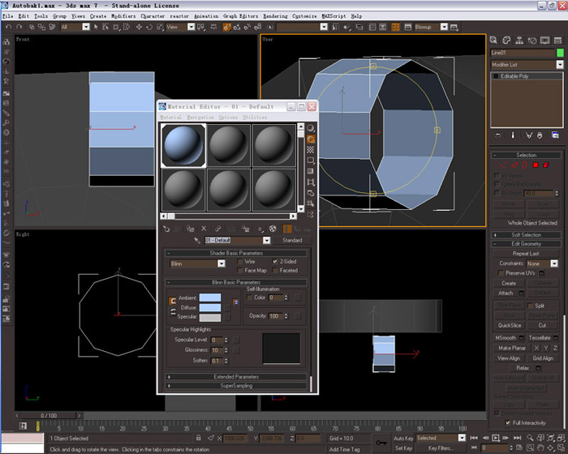Enable the Face Map checkbox
568x454 pixels.
click(x=240, y=271)
